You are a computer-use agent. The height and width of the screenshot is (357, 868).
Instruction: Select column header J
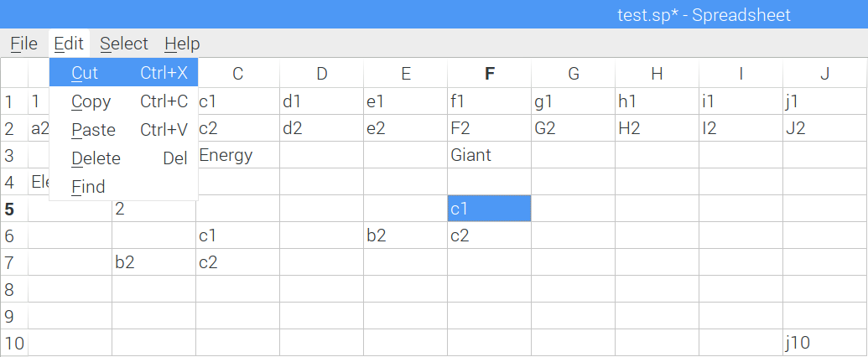[825, 74]
